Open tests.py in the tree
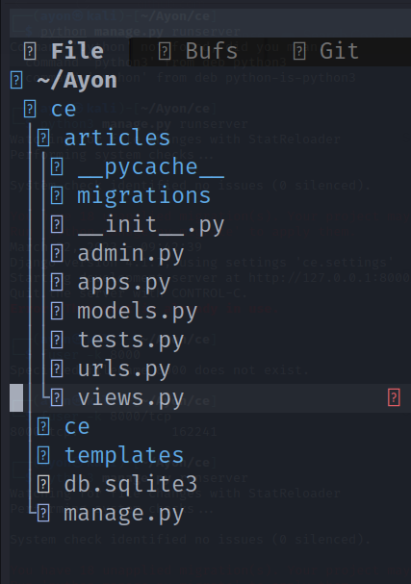411x584 pixels. coord(131,341)
